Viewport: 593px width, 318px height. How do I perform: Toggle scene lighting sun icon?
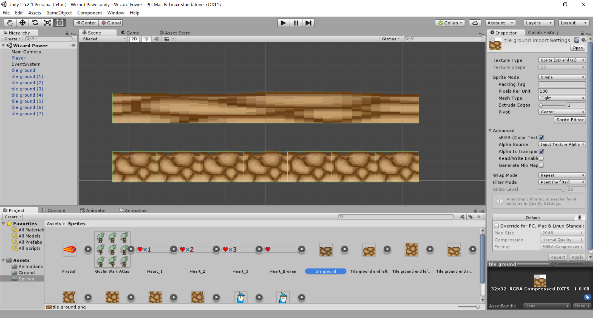pos(146,39)
